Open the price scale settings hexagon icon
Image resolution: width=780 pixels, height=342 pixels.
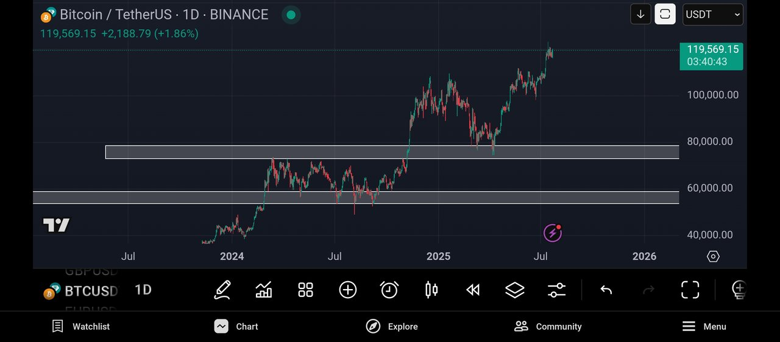click(713, 256)
